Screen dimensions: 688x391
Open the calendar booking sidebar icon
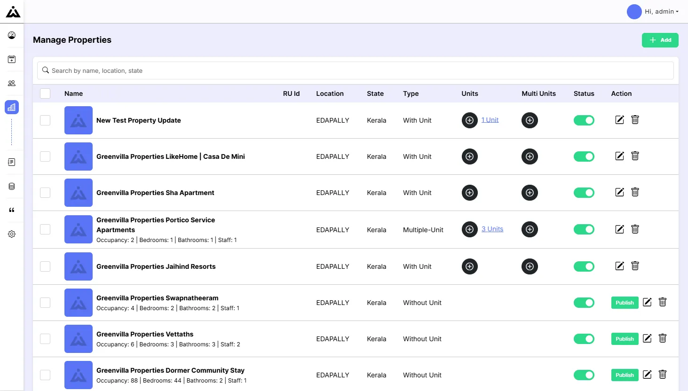(12, 59)
